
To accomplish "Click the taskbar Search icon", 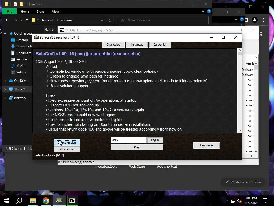I will 19,201.
